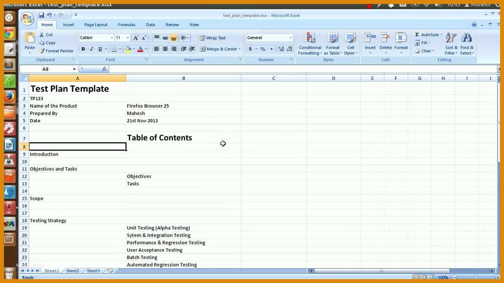
Task: Open Conditional Formatting options
Action: click(x=310, y=44)
